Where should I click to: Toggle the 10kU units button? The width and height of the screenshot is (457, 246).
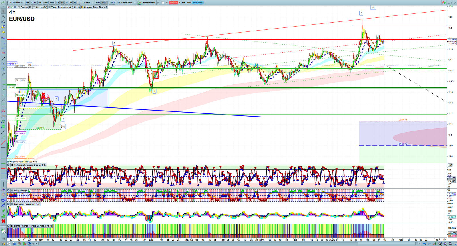(x=105, y=3)
